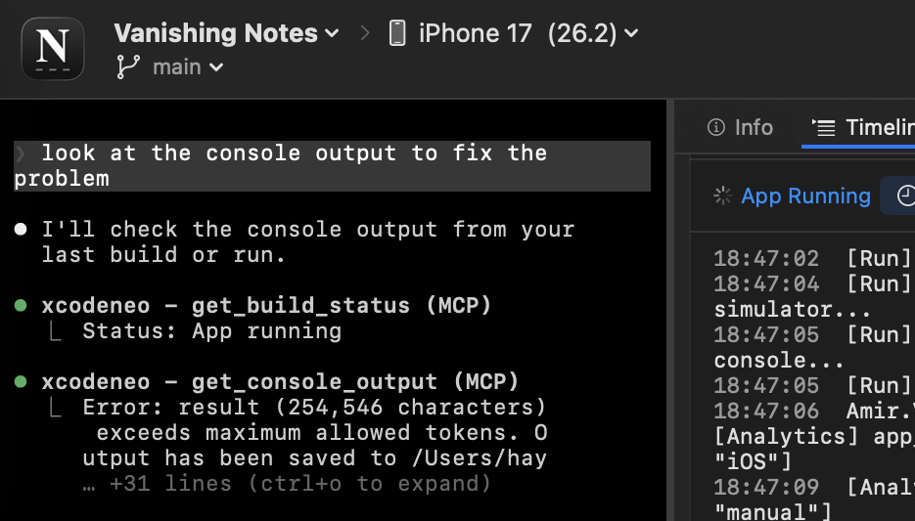The image size is (915, 521).
Task: Click the 'Status: App running' result line
Action: point(211,331)
